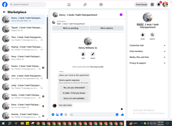The image size is (172, 126).
Task: Send quick response 'Yes, are you interested?'
Action: (74, 88)
